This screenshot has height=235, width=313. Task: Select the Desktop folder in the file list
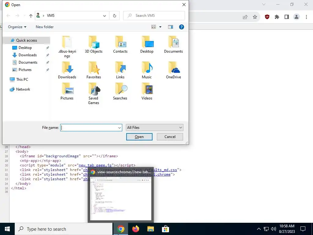pos(147,45)
